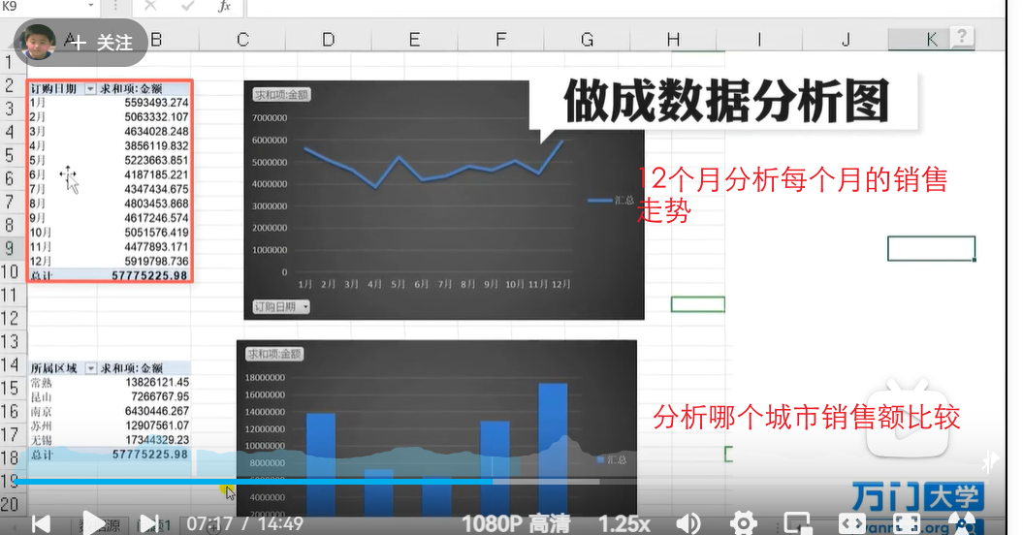Select column C header
Screen dimensions: 1023x535
coord(242,40)
